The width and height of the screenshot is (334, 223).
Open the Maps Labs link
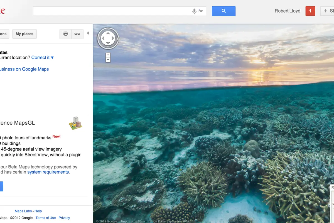[x=23, y=211]
